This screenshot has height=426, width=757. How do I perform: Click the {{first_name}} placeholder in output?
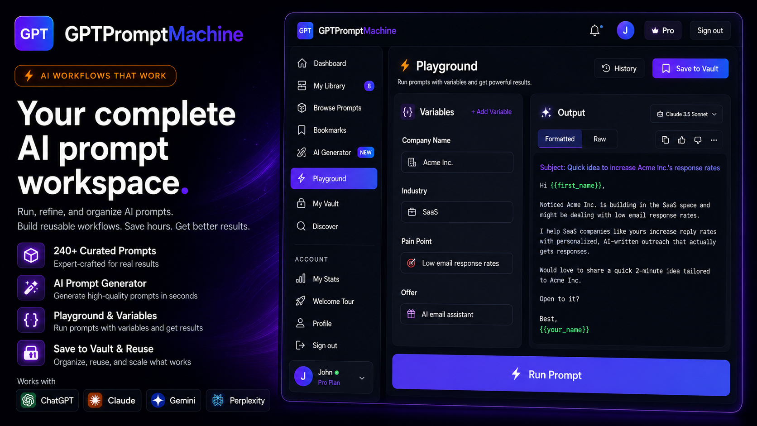(x=576, y=186)
